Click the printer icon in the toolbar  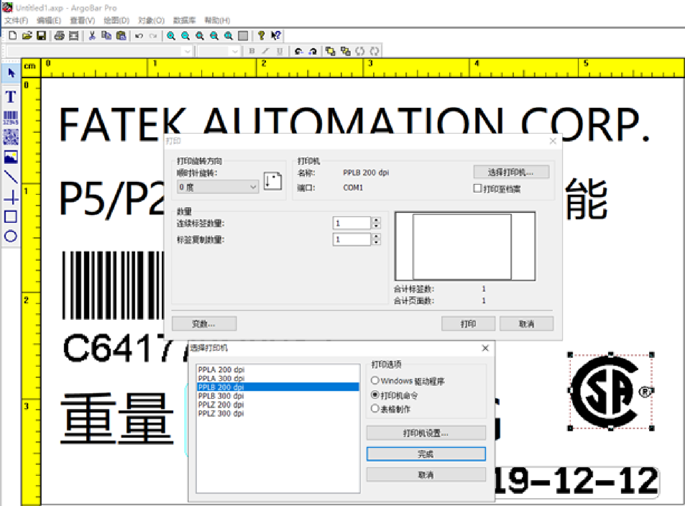pyautogui.click(x=59, y=35)
